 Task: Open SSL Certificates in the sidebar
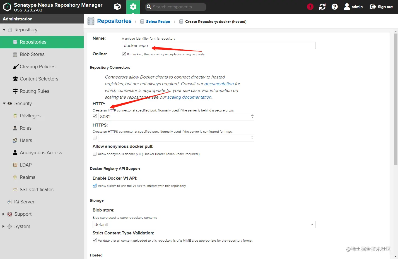tap(42, 189)
